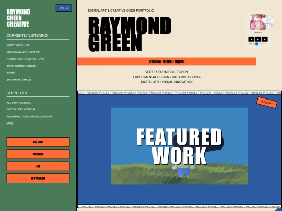The image size is (282, 211).
Task: Click DIGITAL ART & CREATIVE CODE PORTFOLIO text
Action: [x=121, y=11]
